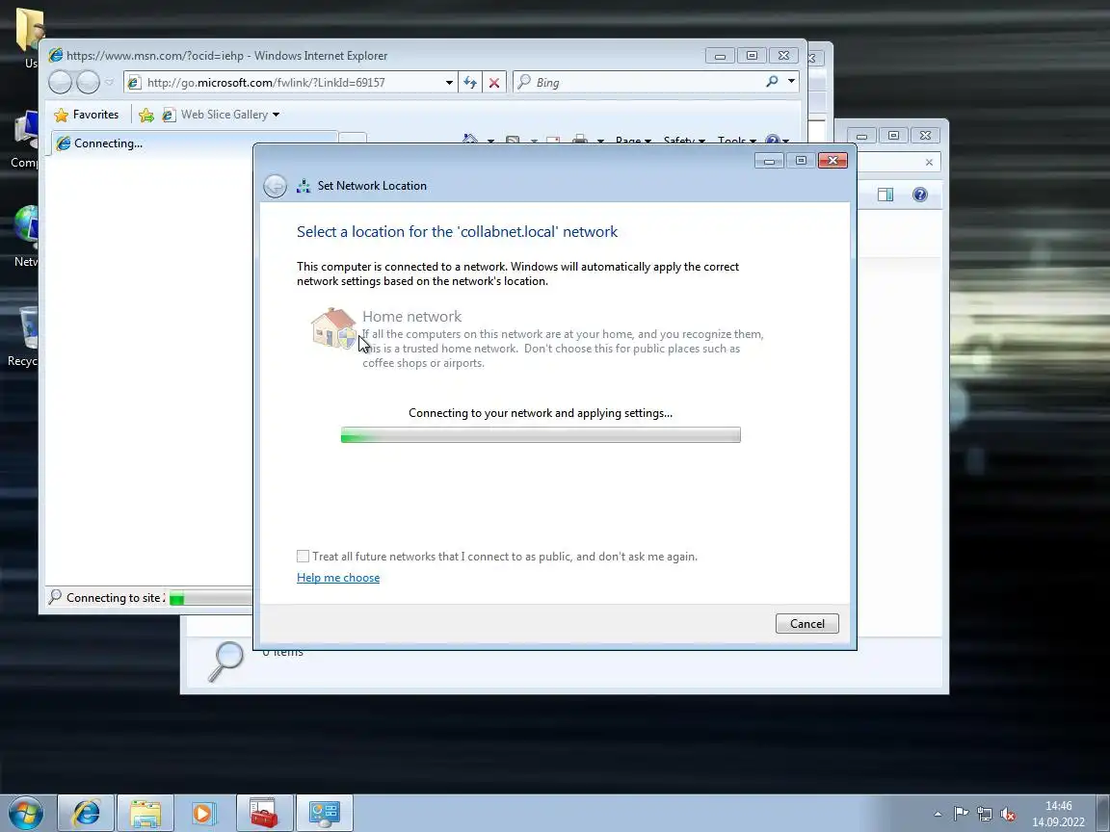1110x832 pixels.
Task: Click the Set Network Location title icon
Action: [304, 186]
